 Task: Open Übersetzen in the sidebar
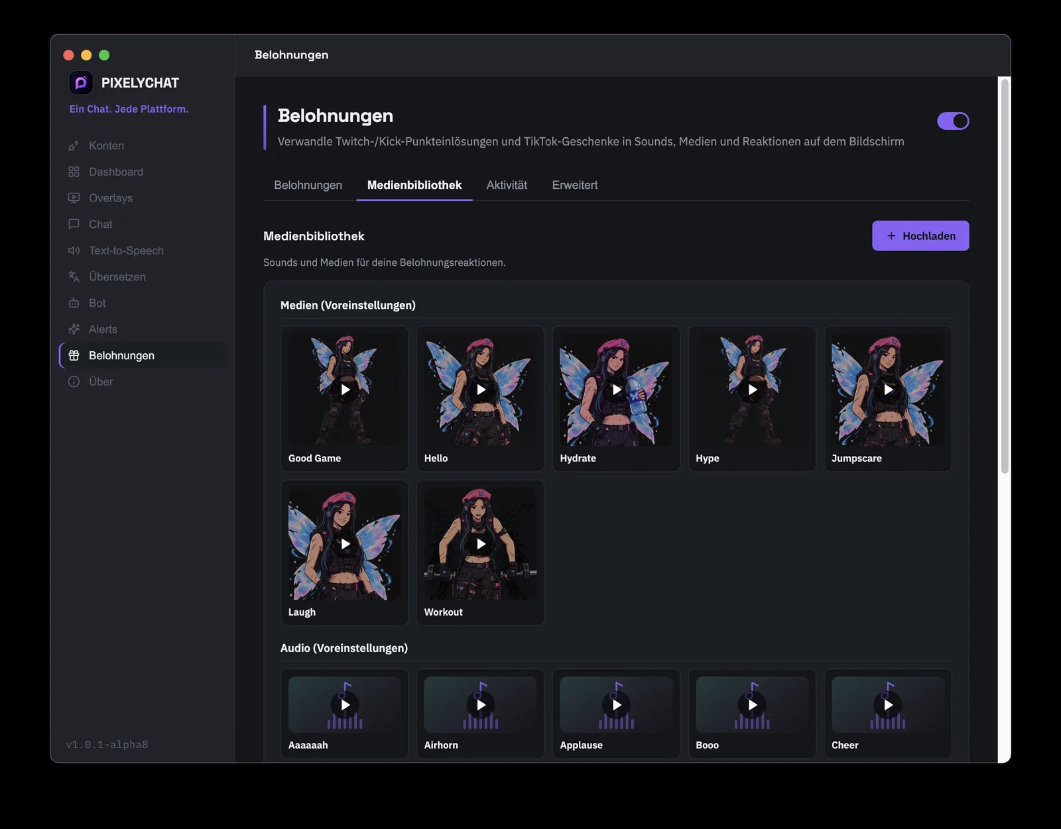tap(143, 277)
